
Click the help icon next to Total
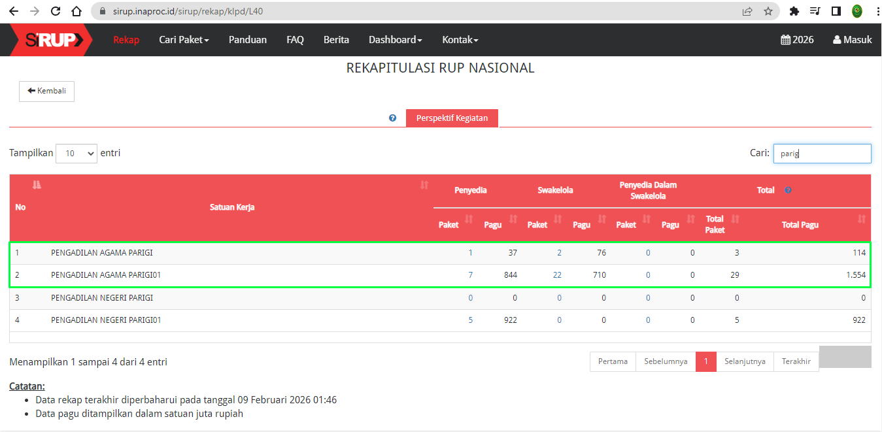[788, 190]
